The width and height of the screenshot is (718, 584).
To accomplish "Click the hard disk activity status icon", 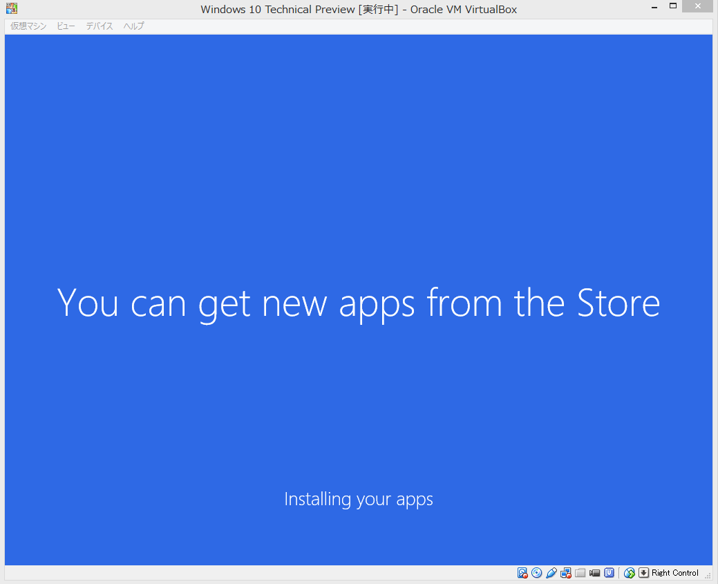I will click(x=522, y=572).
